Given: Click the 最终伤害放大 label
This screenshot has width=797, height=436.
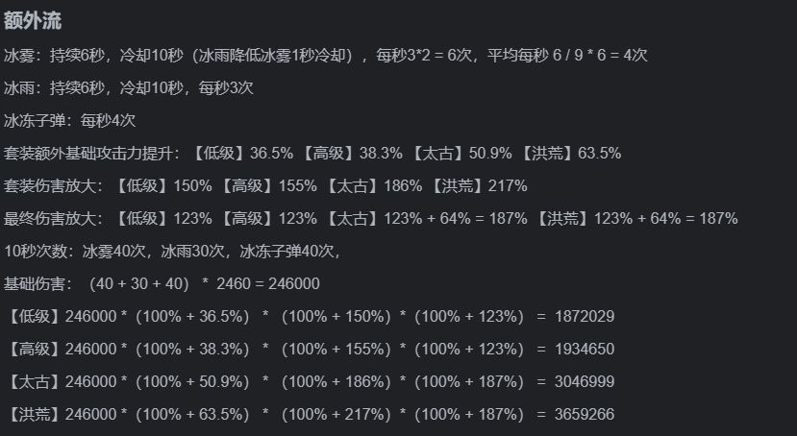Looking at the screenshot, I should tap(56, 218).
